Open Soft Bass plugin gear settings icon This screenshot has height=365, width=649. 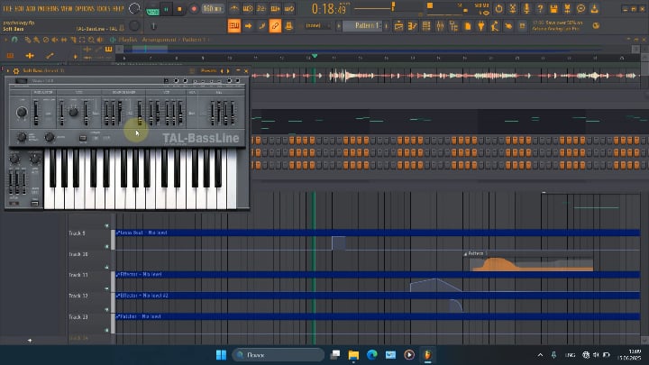coord(16,71)
